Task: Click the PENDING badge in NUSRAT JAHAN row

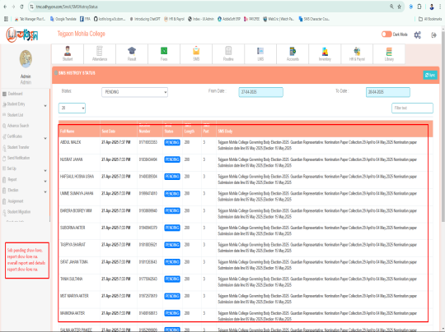Action: point(172,159)
